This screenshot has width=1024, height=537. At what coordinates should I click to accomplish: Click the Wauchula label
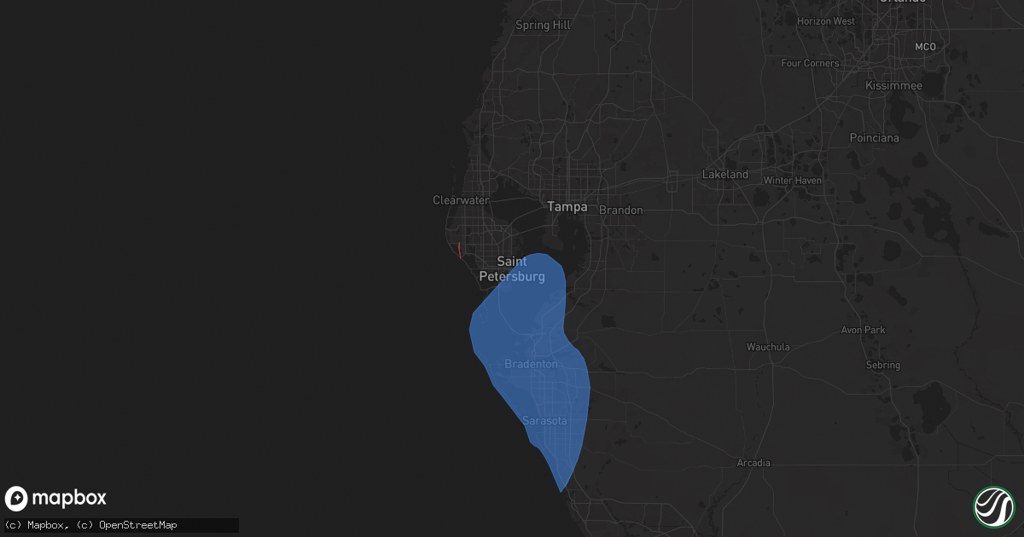coord(768,347)
